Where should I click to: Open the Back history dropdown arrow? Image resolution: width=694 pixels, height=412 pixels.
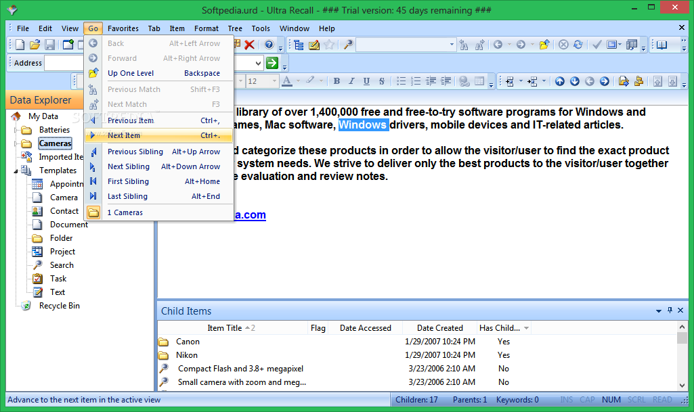[x=508, y=45]
